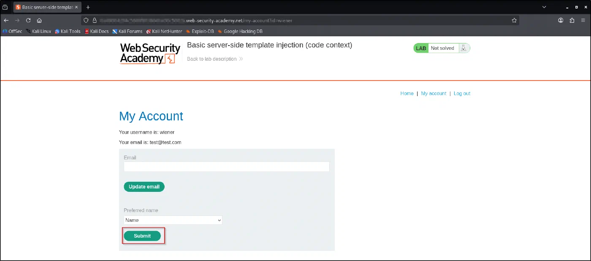591x261 pixels.
Task: Reload the current page
Action: pos(28,20)
